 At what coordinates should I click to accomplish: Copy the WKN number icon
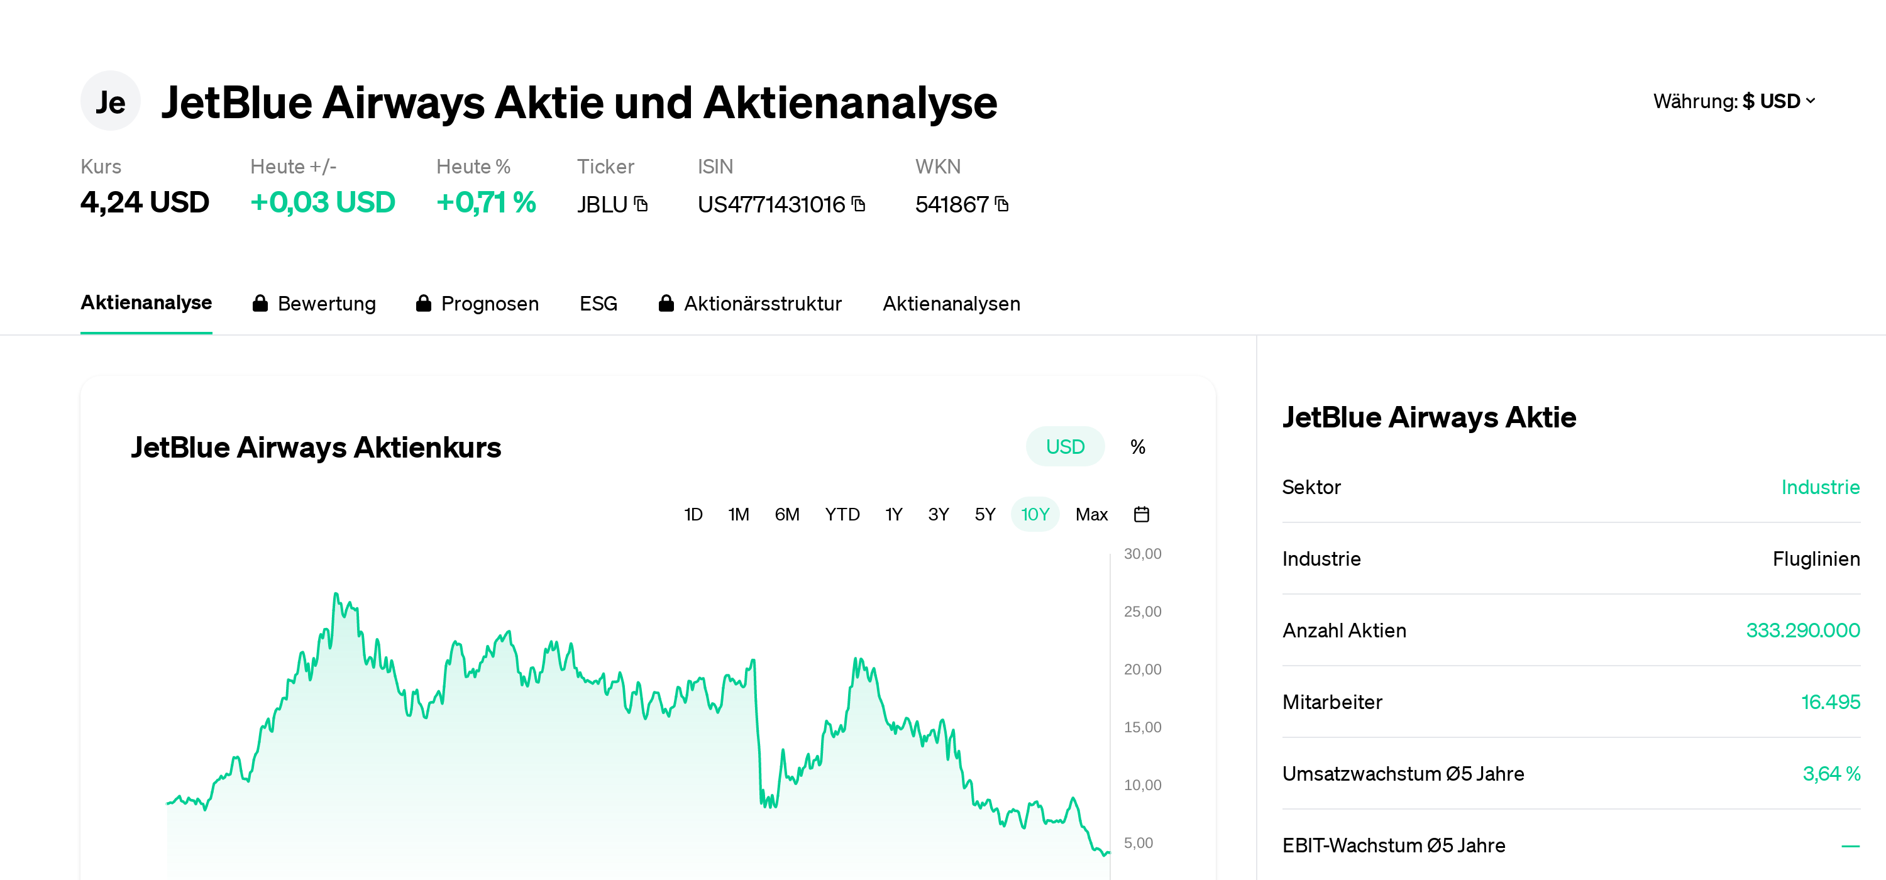pyautogui.click(x=1002, y=204)
